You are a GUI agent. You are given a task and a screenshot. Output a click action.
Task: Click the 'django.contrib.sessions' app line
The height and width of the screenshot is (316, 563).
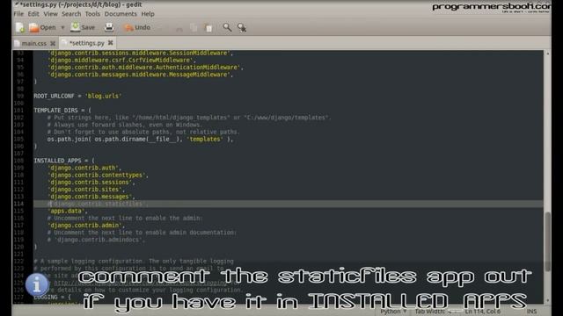coord(91,182)
